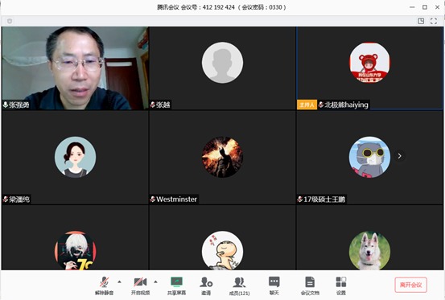
Task: Open the 邀请 invite icon
Action: 206,286
